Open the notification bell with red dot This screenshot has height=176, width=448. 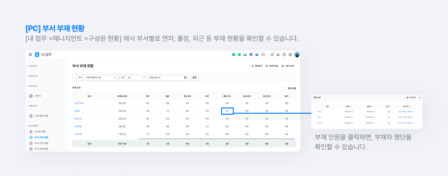pyautogui.click(x=272, y=55)
